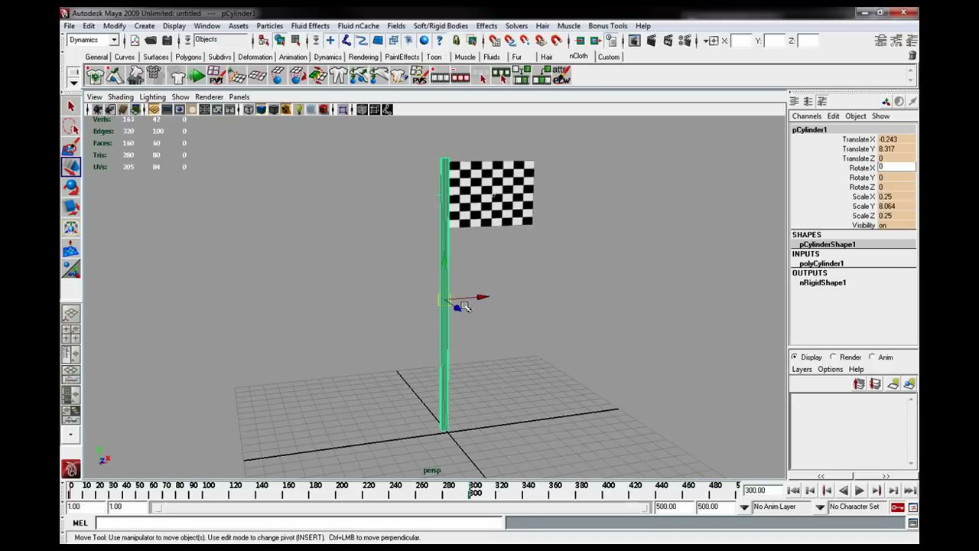
Task: Click the current frame 300.00 field
Action: 762,491
